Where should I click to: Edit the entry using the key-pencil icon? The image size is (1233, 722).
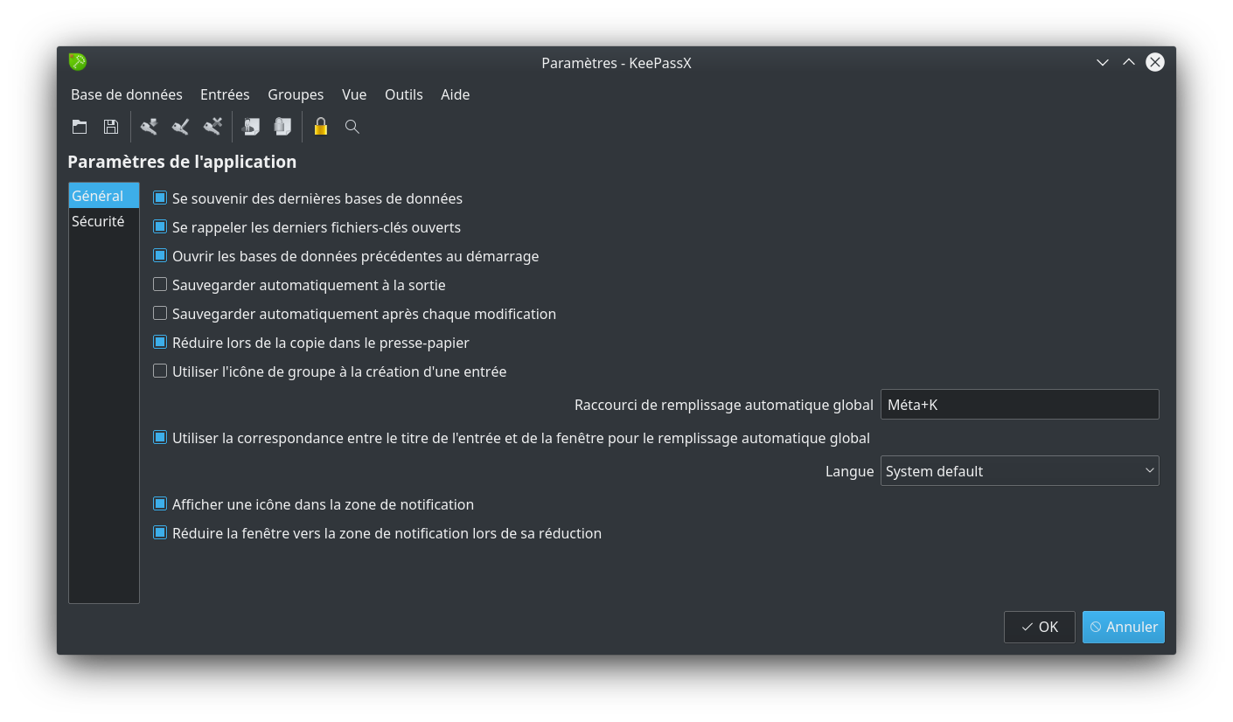click(x=180, y=127)
